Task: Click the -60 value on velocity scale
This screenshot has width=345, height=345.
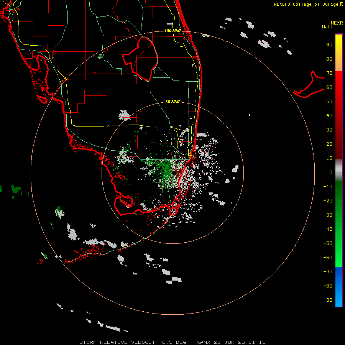Action: 328,258
